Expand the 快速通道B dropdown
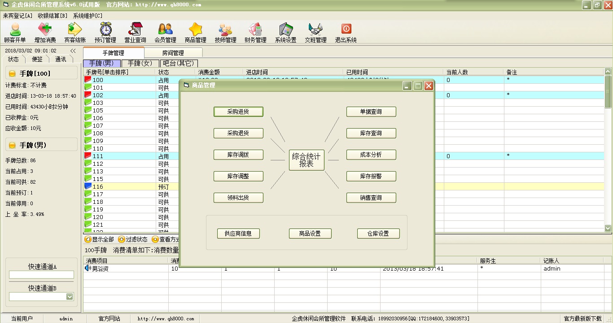613x323 pixels. tap(70, 297)
